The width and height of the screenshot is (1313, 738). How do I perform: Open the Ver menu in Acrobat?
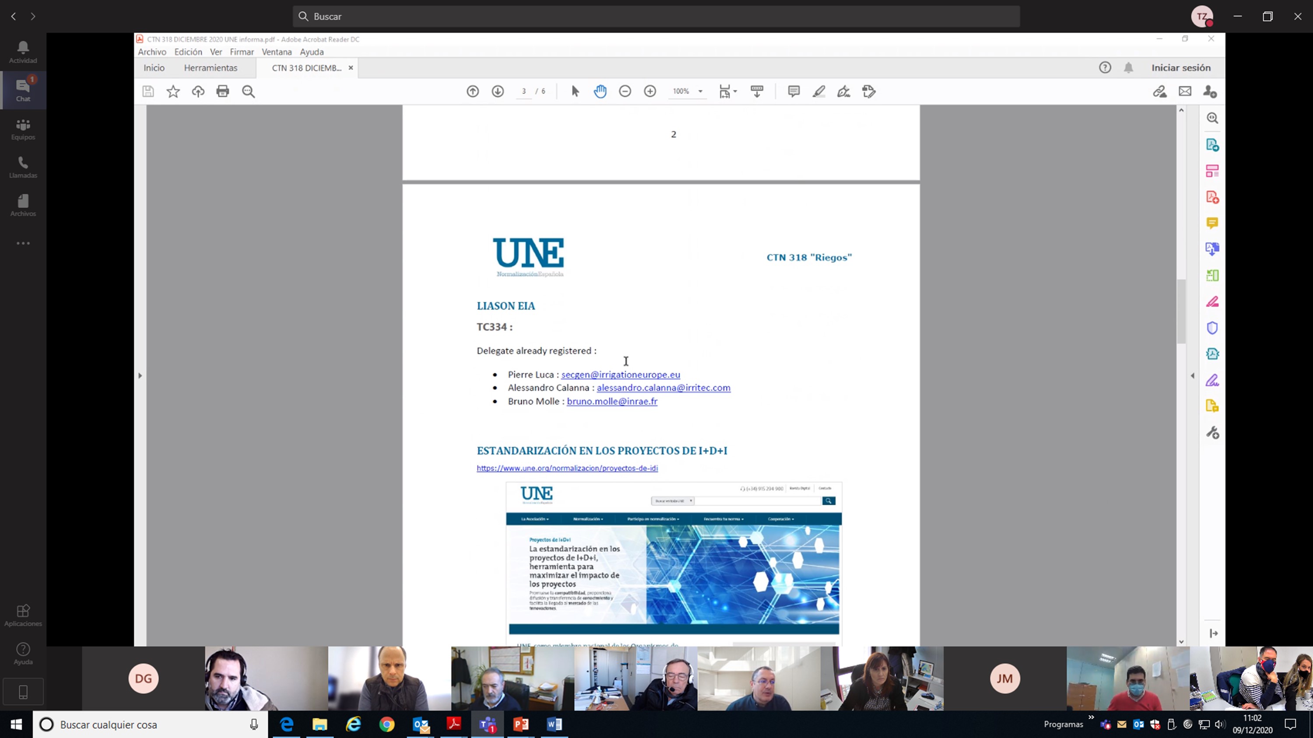pyautogui.click(x=216, y=52)
